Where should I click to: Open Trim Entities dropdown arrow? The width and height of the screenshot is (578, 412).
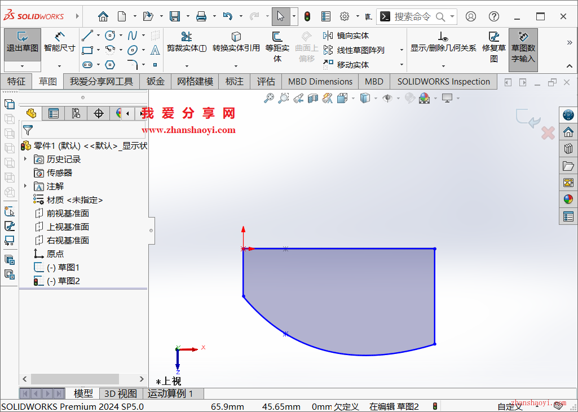(x=187, y=67)
